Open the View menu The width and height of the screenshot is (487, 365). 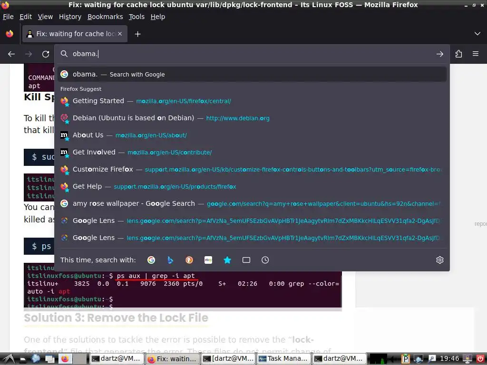[x=45, y=17]
